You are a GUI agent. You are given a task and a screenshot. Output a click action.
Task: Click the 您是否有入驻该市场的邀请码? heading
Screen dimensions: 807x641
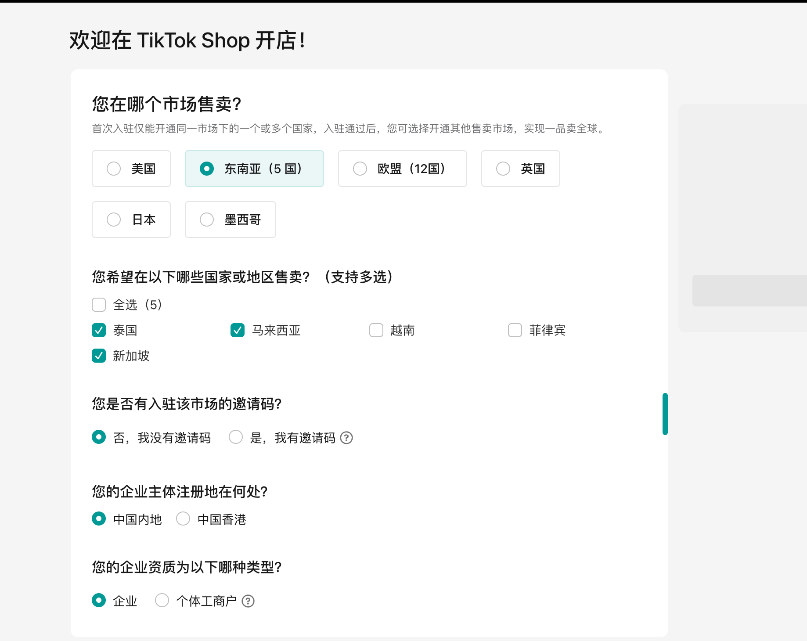pos(187,404)
